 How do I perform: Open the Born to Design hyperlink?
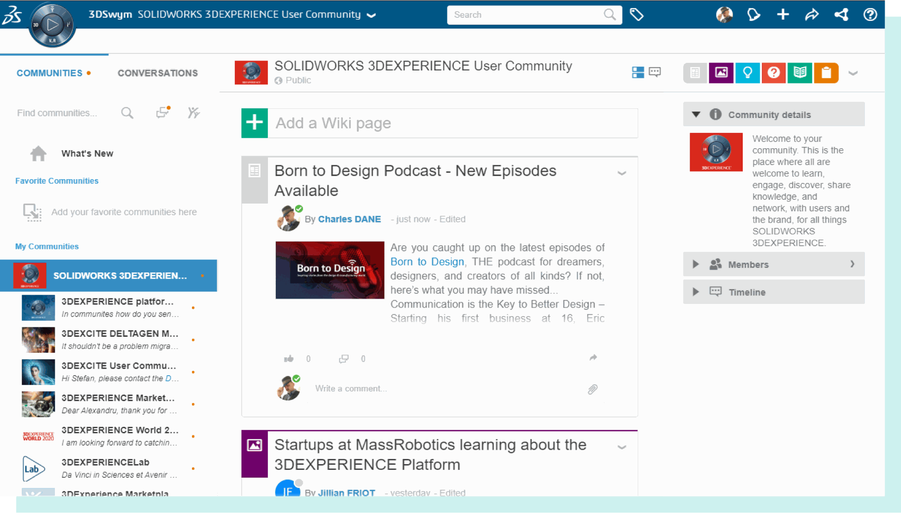coord(427,262)
